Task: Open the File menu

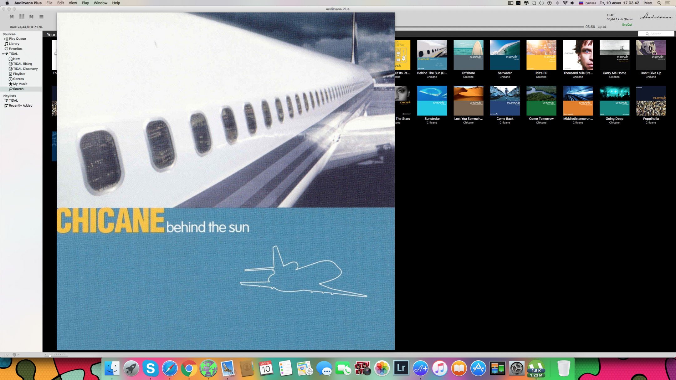Action: (x=49, y=3)
